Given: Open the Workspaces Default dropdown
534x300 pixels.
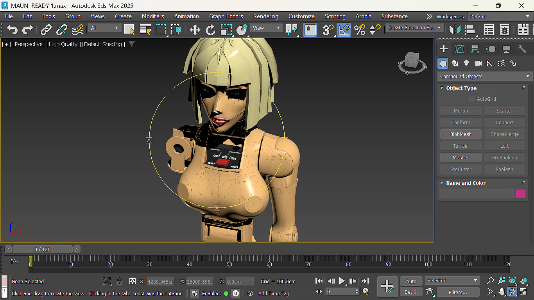Looking at the screenshot, I should pos(500,16).
